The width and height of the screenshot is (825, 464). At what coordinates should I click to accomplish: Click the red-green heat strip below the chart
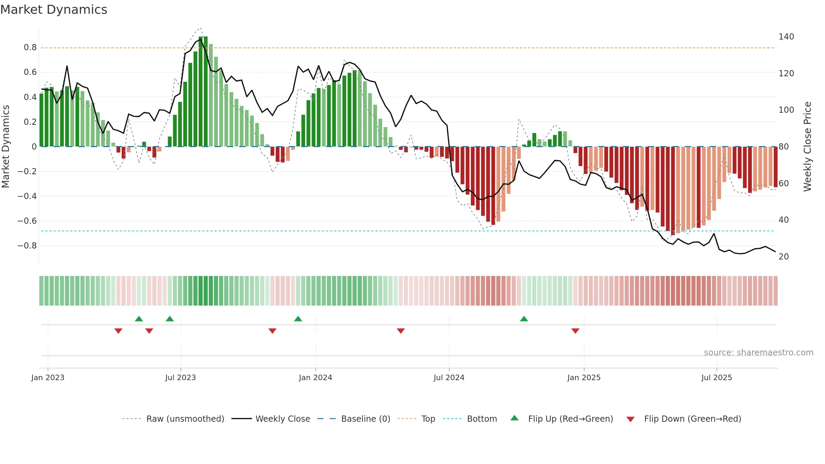(x=408, y=291)
